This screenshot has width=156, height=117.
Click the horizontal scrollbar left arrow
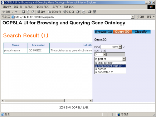coord(3,100)
